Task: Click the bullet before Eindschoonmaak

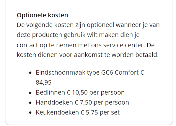Action: (30, 73)
